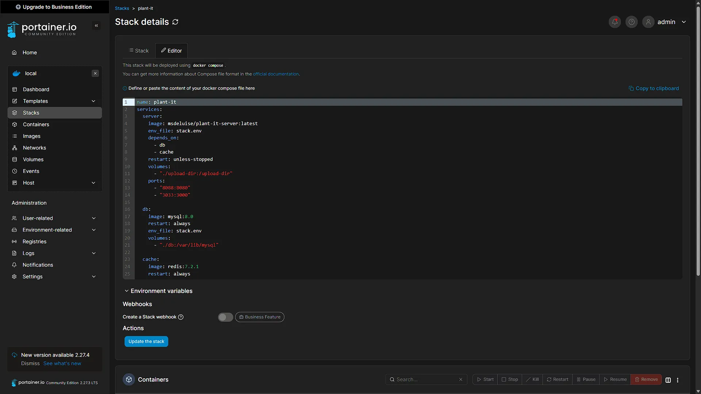The width and height of the screenshot is (701, 394).
Task: Click the Home house icon
Action: [x=14, y=53]
